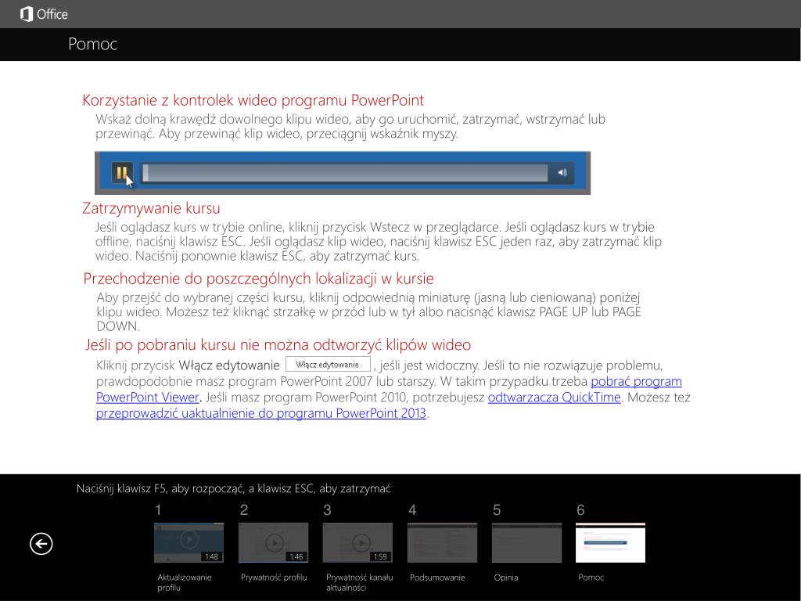Open link to update to PowerPoint 2013
This screenshot has width=801, height=601.
click(261, 413)
